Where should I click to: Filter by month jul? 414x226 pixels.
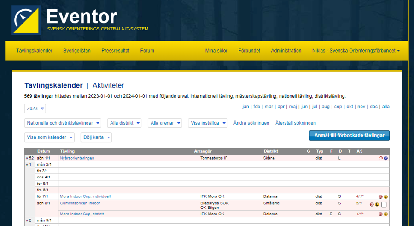click(315, 107)
